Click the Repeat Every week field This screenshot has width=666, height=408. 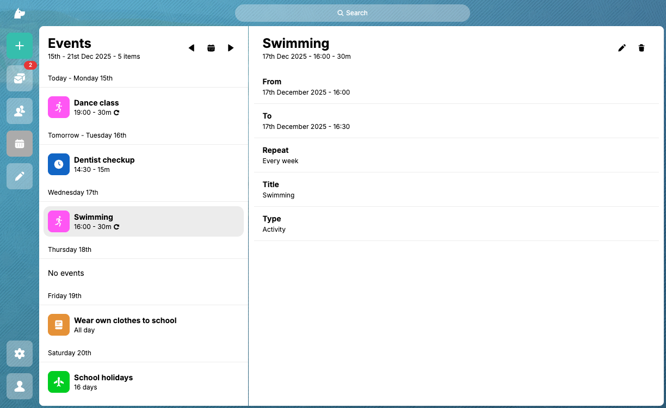[456, 155]
